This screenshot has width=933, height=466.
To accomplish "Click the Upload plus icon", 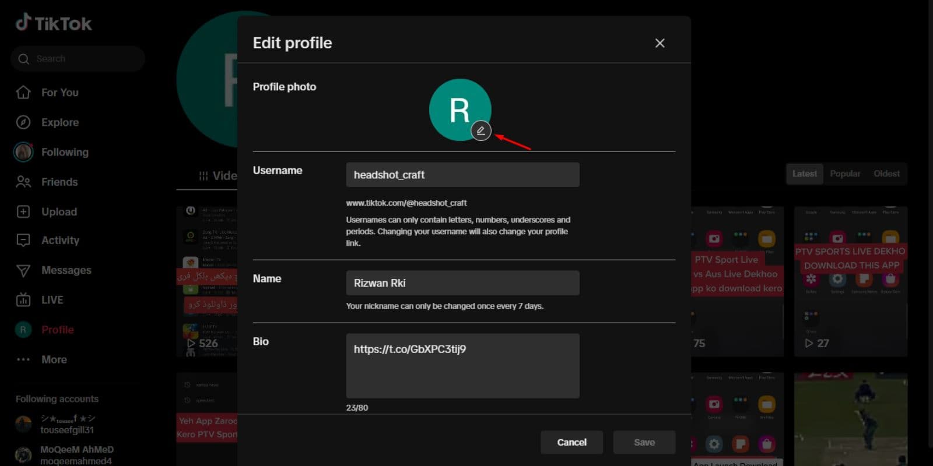I will click(x=23, y=211).
